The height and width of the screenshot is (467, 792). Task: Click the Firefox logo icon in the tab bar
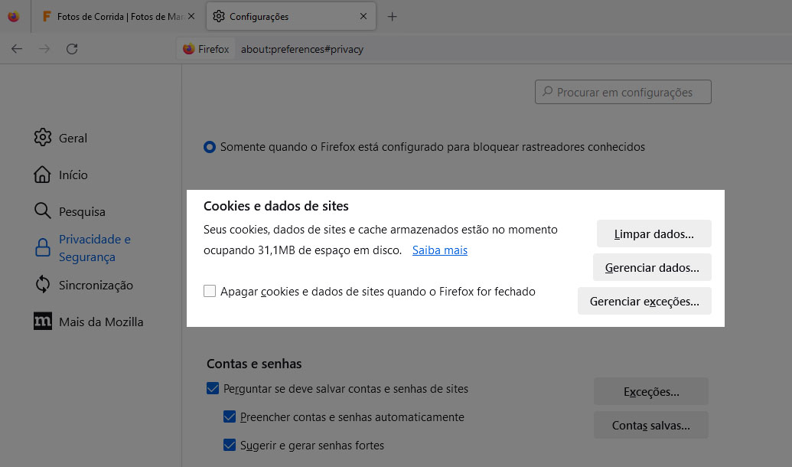click(x=14, y=17)
